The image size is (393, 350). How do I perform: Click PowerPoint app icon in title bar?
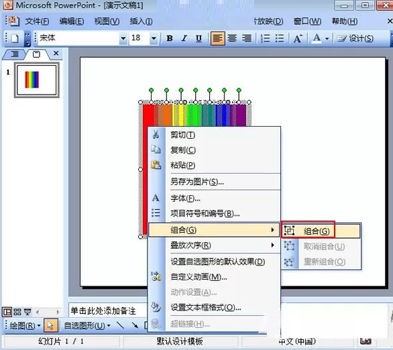coord(8,5)
